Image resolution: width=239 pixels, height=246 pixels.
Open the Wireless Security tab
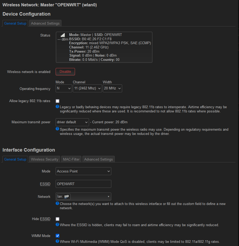[45, 159]
